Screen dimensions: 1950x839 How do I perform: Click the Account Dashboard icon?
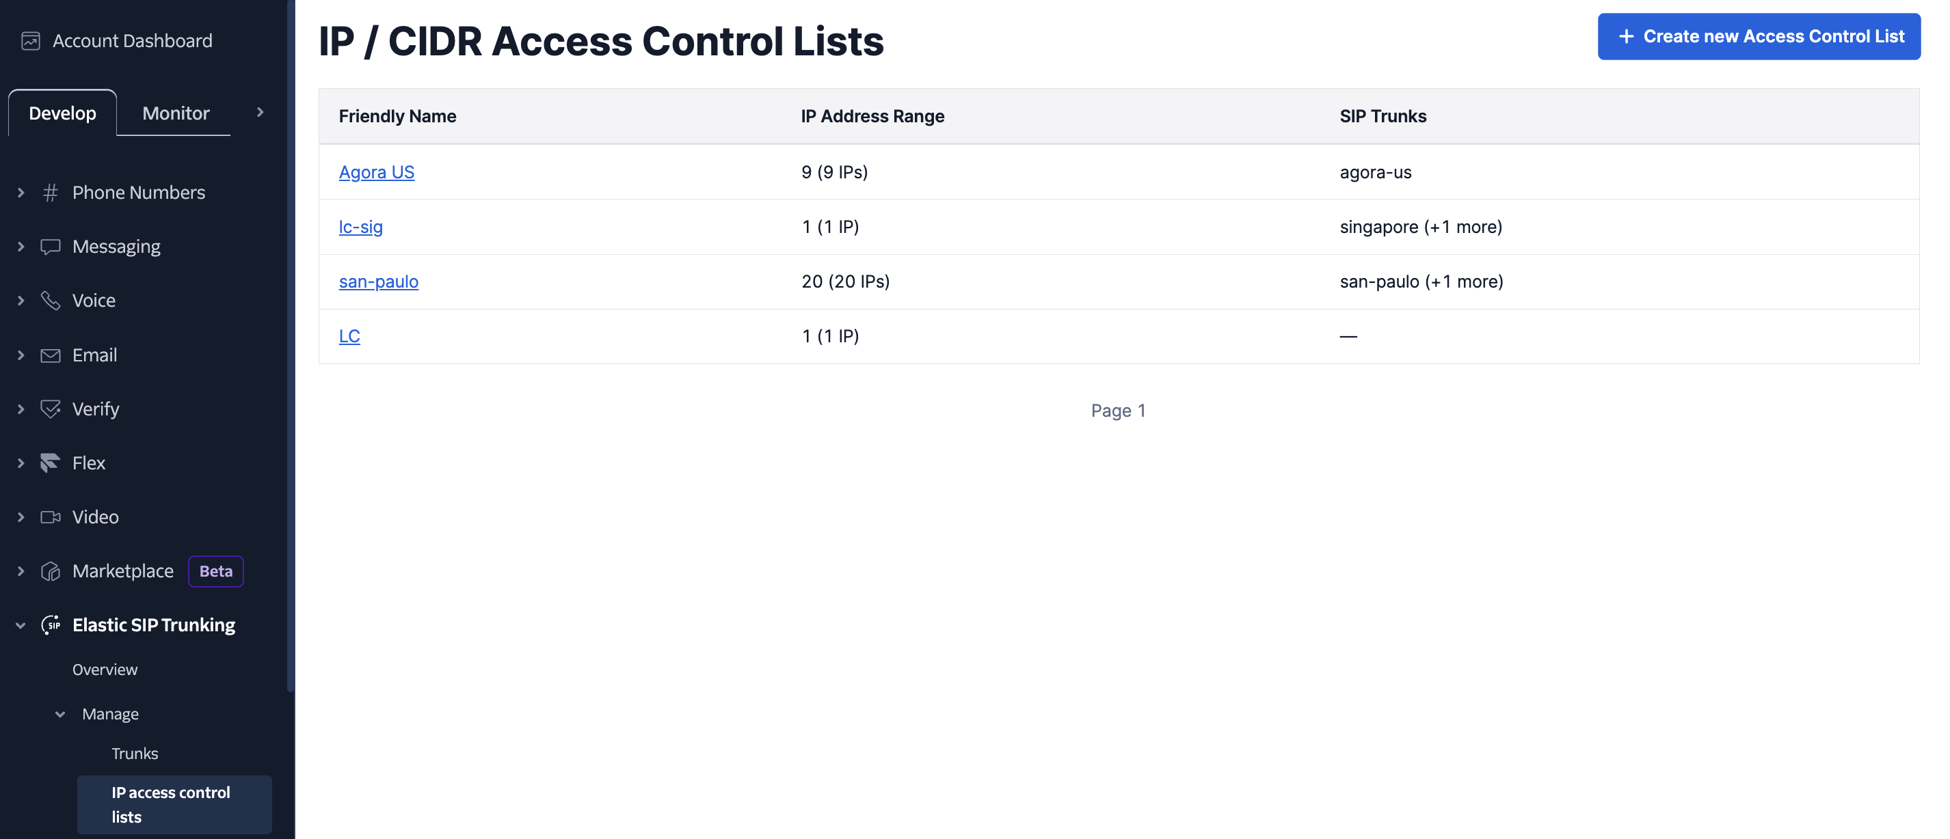click(30, 41)
